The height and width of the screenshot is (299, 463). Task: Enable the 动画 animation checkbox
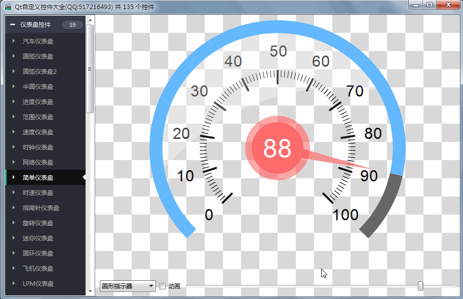pyautogui.click(x=163, y=286)
